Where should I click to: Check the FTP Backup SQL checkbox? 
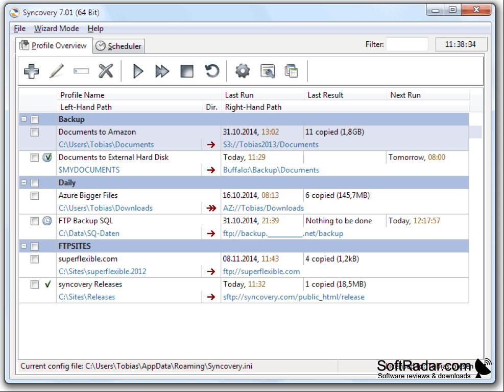pos(35,221)
